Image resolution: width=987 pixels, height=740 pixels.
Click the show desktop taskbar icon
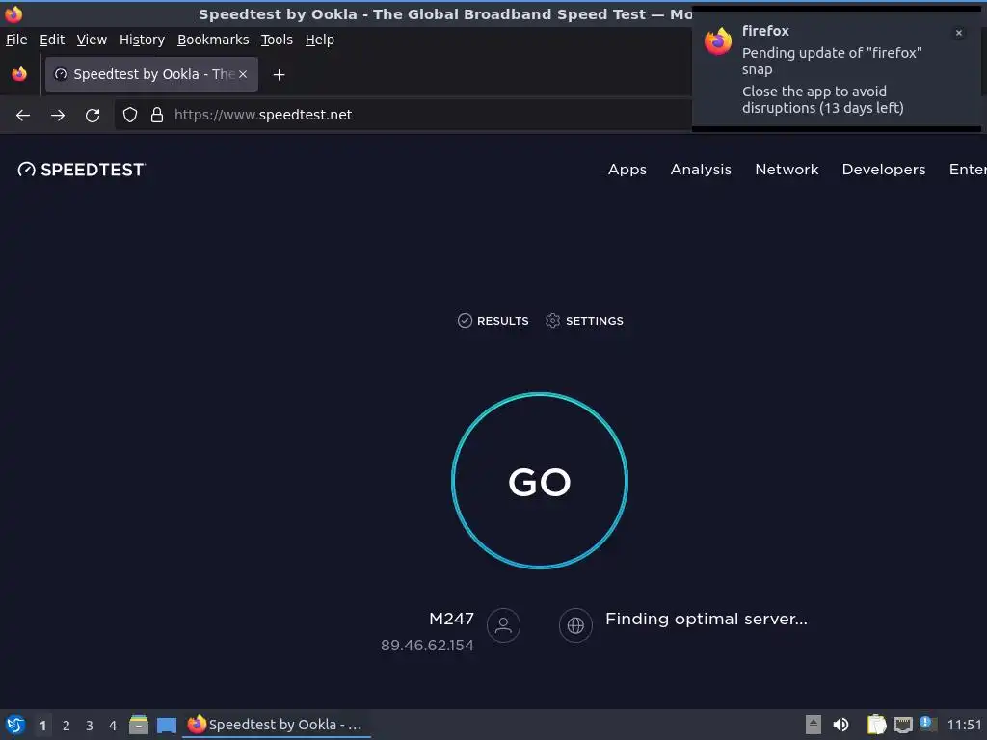(x=167, y=726)
